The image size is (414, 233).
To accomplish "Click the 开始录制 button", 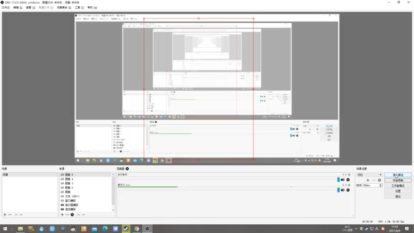I will [398, 180].
